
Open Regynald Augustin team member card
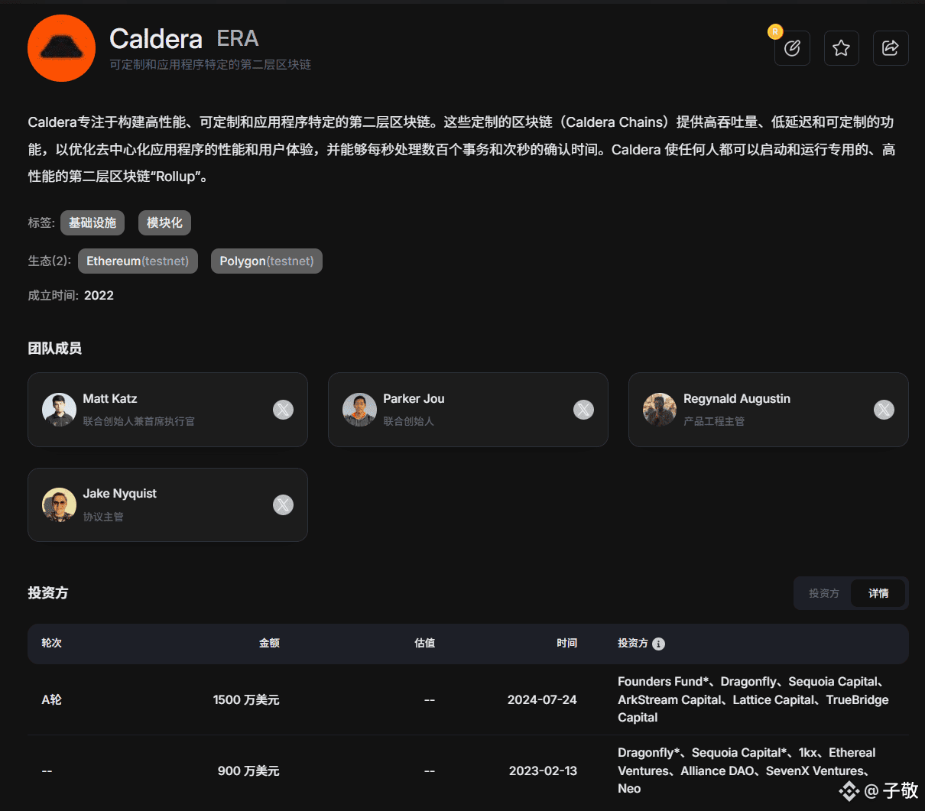click(768, 410)
